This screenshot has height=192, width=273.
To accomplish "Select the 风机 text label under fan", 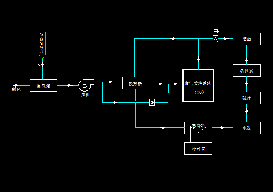I will [x=85, y=95].
